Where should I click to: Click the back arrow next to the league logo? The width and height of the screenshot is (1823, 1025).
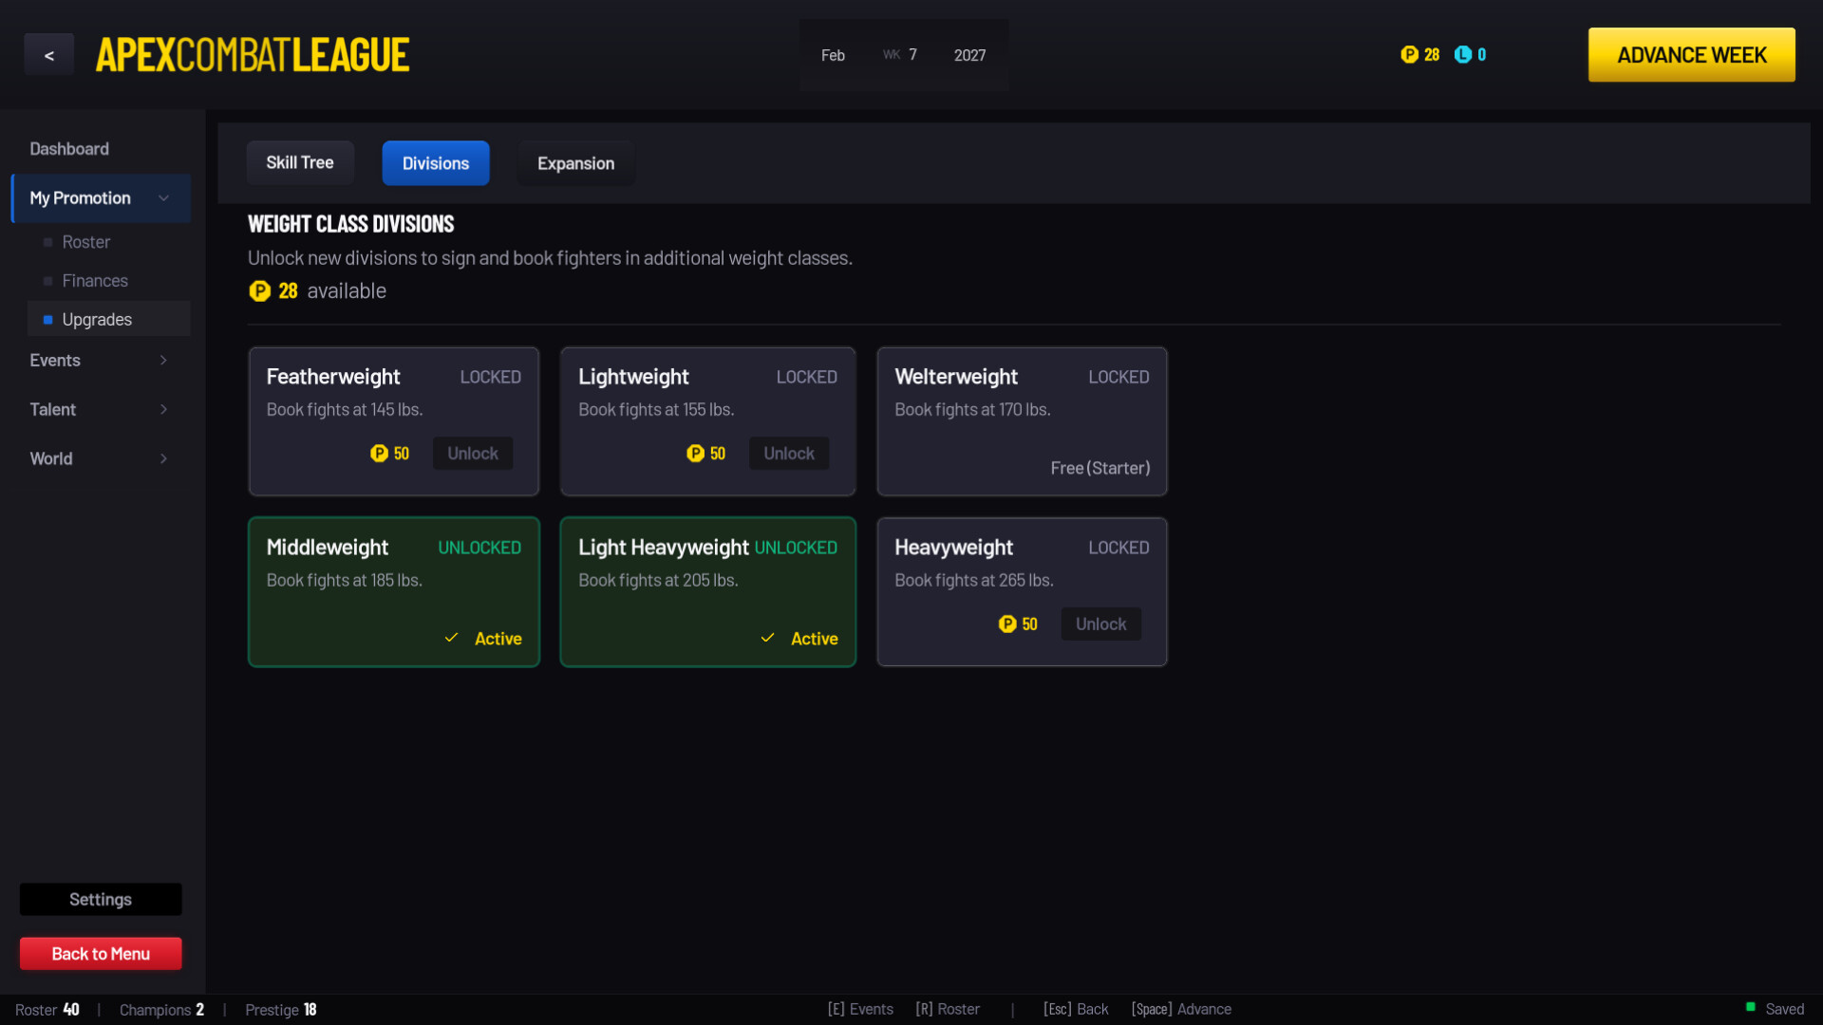(48, 54)
